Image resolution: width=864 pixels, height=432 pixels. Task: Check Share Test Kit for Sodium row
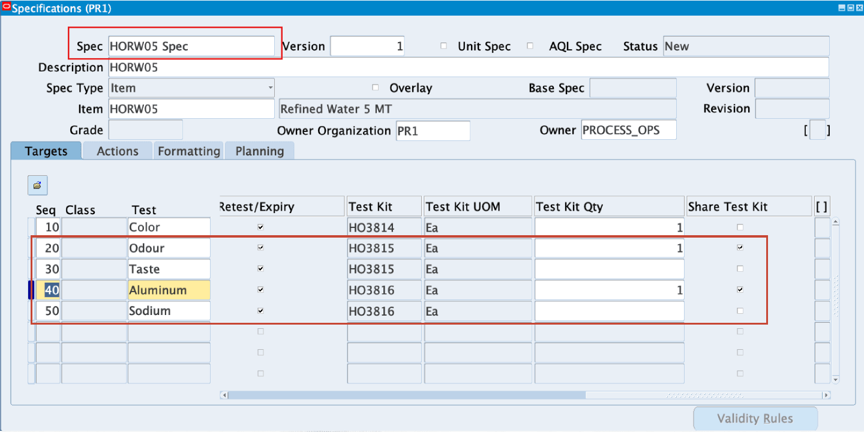pos(740,311)
